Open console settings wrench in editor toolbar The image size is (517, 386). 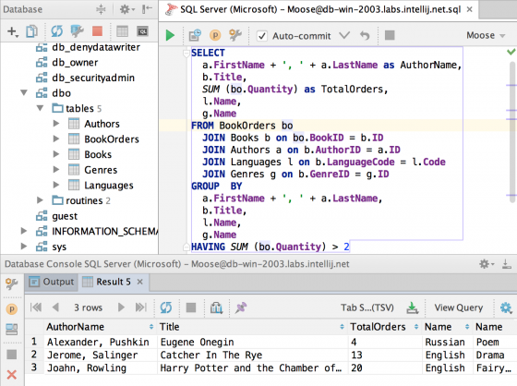click(x=235, y=35)
